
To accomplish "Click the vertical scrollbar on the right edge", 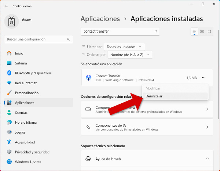I will pos(219,74).
